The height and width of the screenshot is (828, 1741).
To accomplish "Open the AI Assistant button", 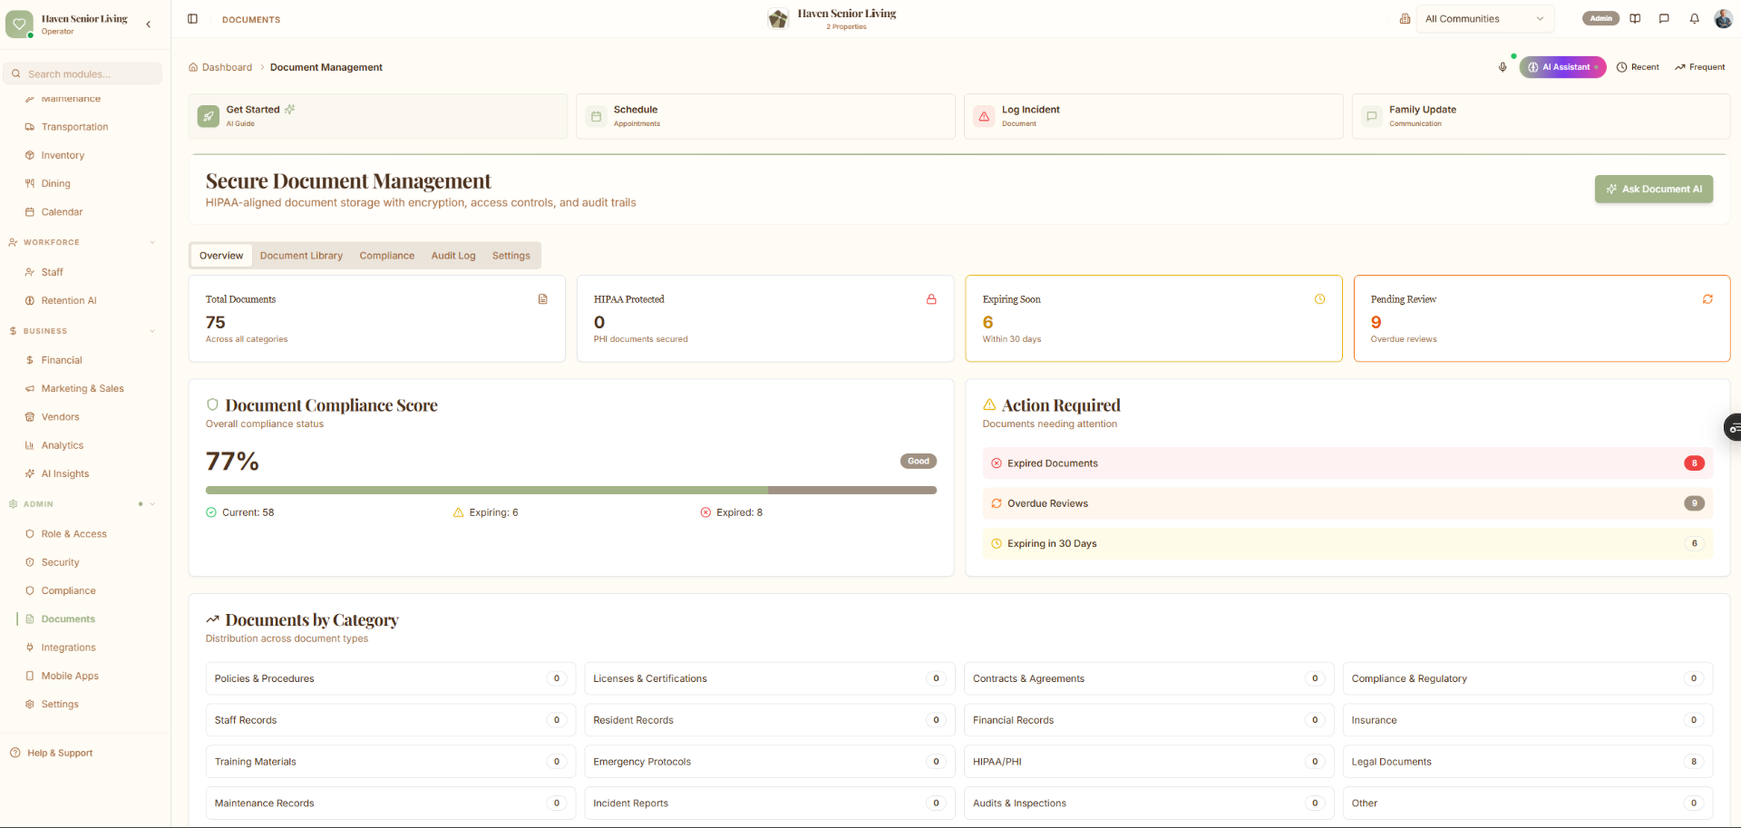I will (x=1563, y=67).
